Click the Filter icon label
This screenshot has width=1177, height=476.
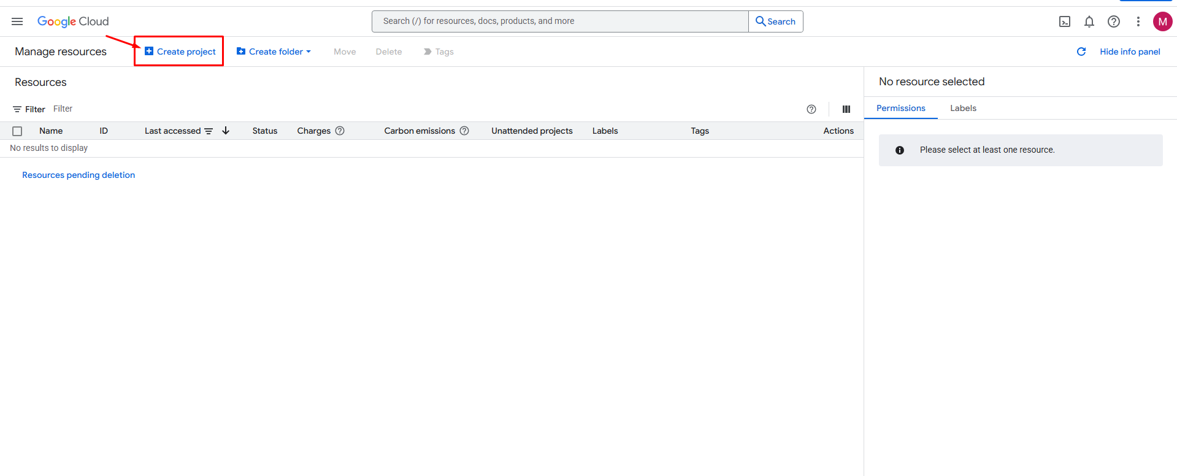[29, 109]
